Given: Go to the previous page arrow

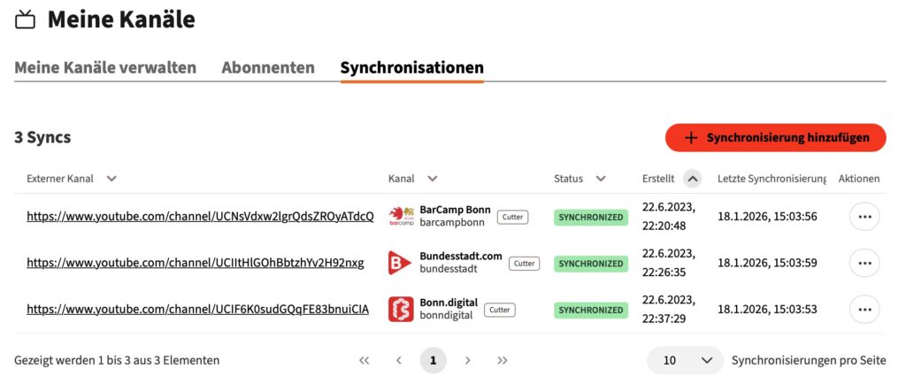Looking at the screenshot, I should click(x=399, y=361).
